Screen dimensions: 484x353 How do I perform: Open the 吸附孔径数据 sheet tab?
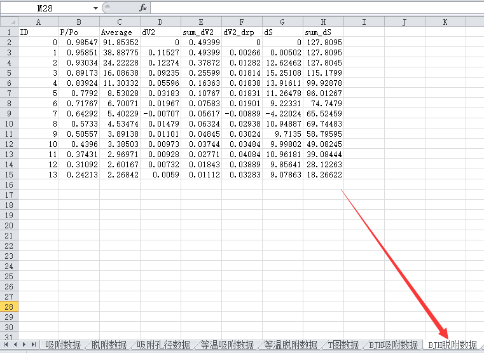tap(163, 345)
